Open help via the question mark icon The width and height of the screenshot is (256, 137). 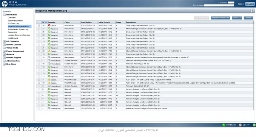pyautogui.click(x=252, y=11)
